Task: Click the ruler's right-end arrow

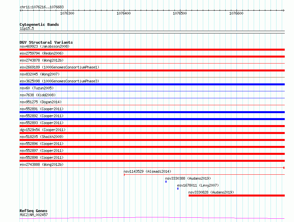Action: (283, 10)
